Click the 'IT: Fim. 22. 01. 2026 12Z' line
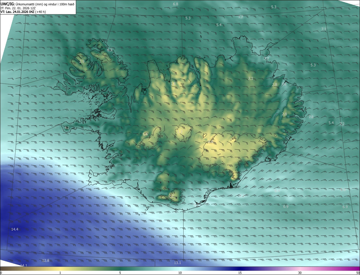This screenshot has width=360, height=275. click(x=18, y=8)
